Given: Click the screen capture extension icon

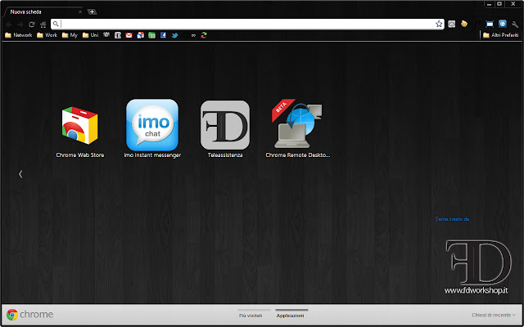Looking at the screenshot, I should [x=490, y=24].
